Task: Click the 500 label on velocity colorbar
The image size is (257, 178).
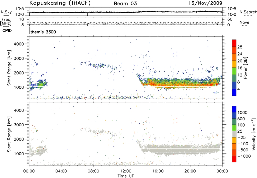Action: (x=241, y=119)
